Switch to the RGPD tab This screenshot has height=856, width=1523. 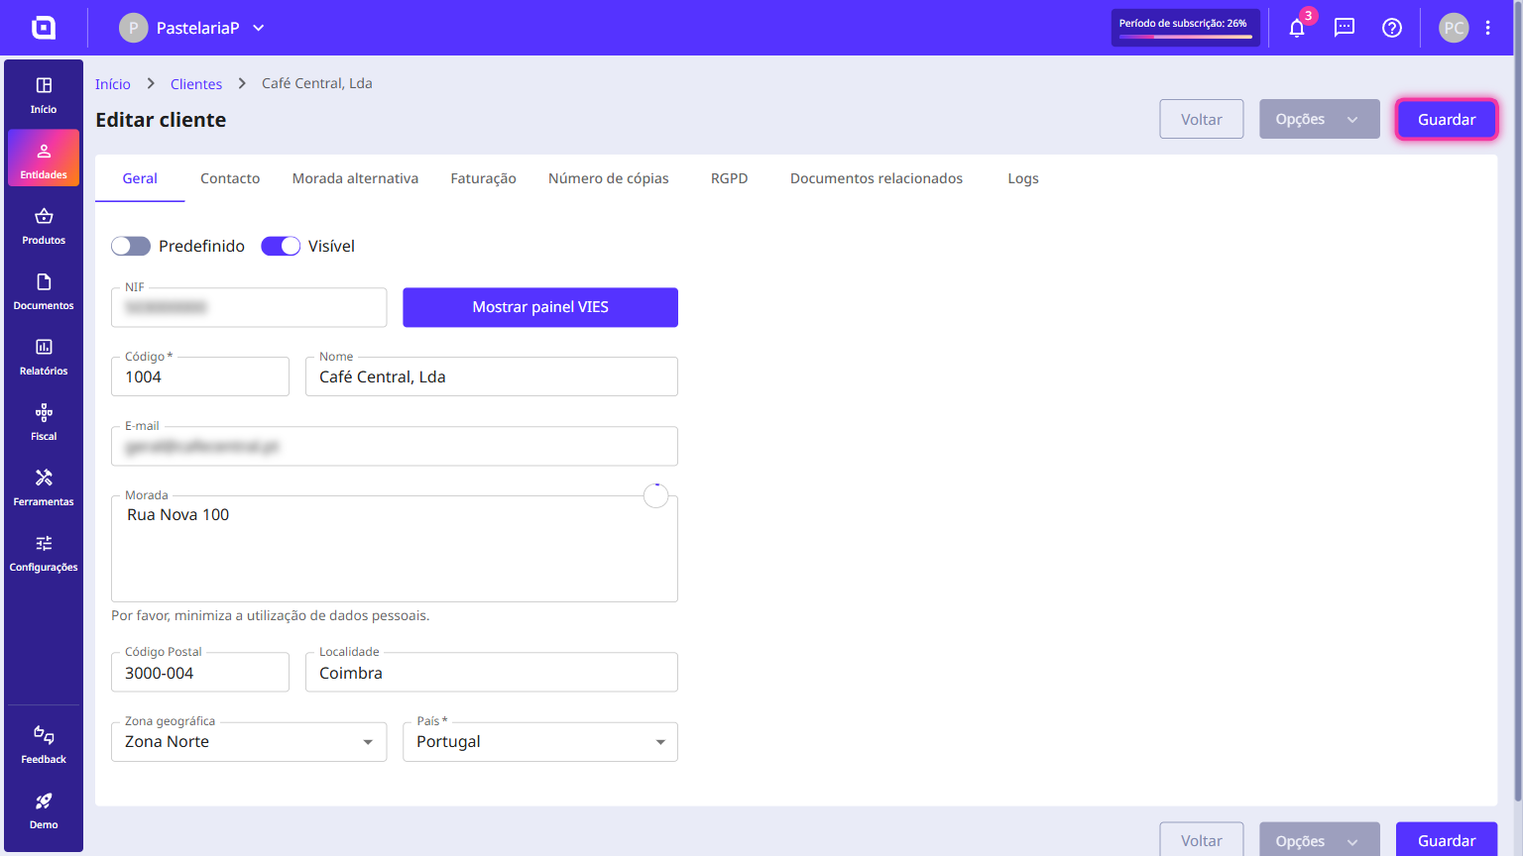coord(730,178)
